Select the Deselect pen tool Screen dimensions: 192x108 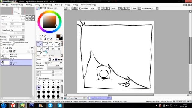coord(57,48)
